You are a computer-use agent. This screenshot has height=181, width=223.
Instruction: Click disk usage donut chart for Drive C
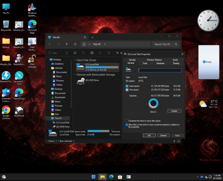tap(153, 103)
